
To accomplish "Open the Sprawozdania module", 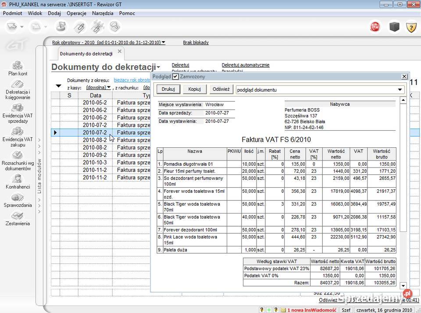I will click(x=18, y=202).
